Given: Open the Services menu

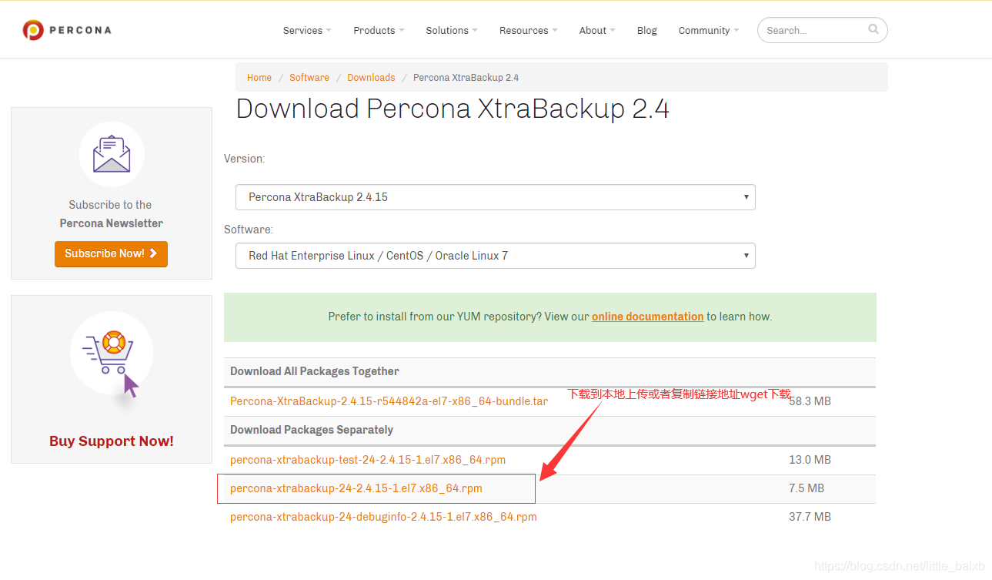Looking at the screenshot, I should pos(307,31).
